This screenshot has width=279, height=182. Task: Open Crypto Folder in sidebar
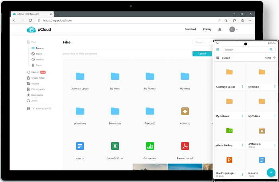[38, 78]
